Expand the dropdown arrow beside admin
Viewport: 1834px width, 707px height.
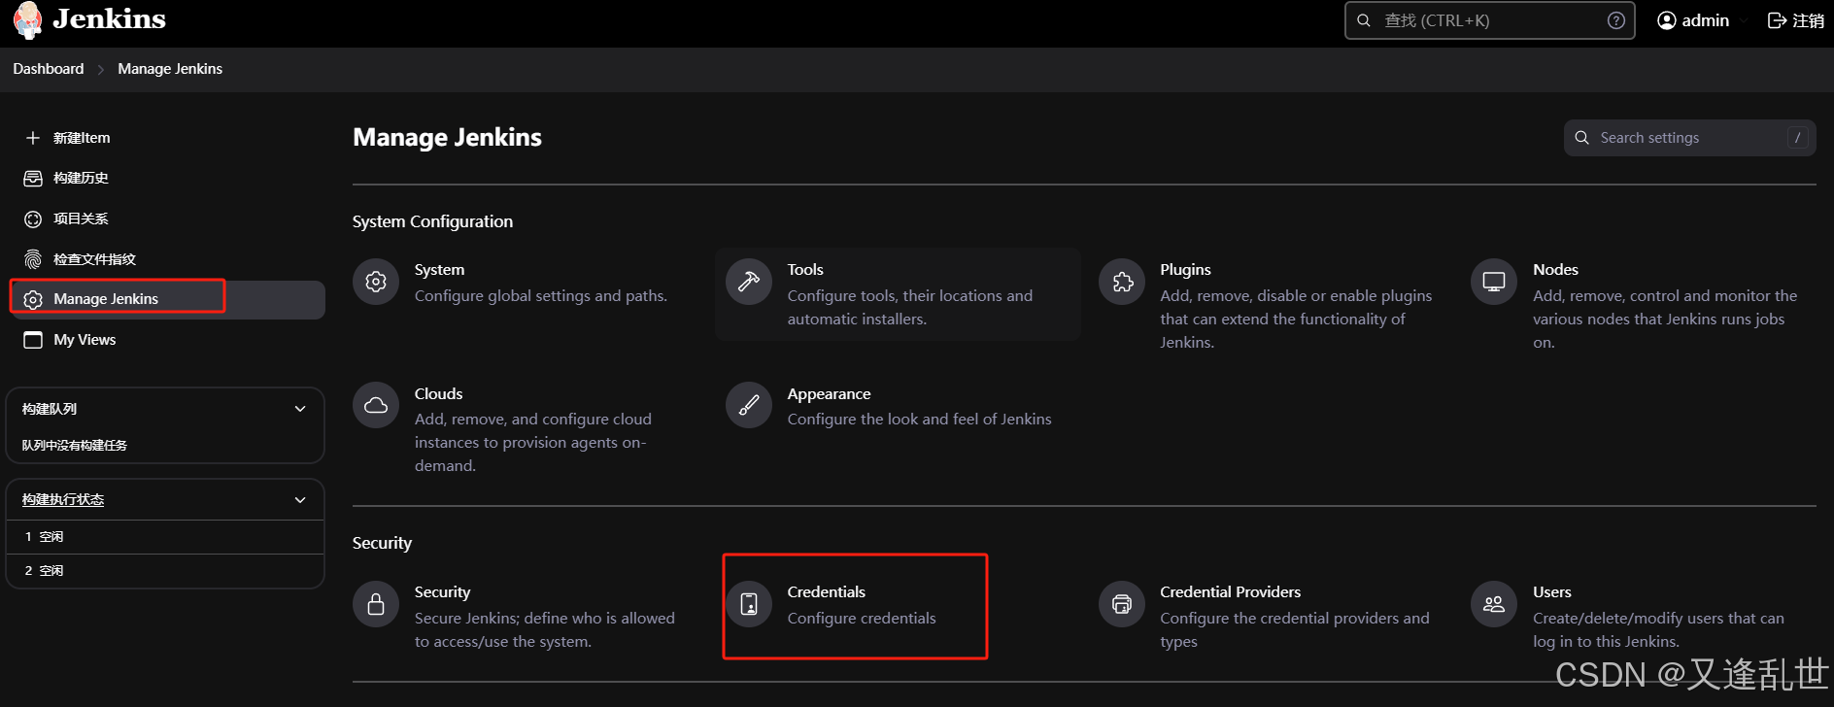1745,20
